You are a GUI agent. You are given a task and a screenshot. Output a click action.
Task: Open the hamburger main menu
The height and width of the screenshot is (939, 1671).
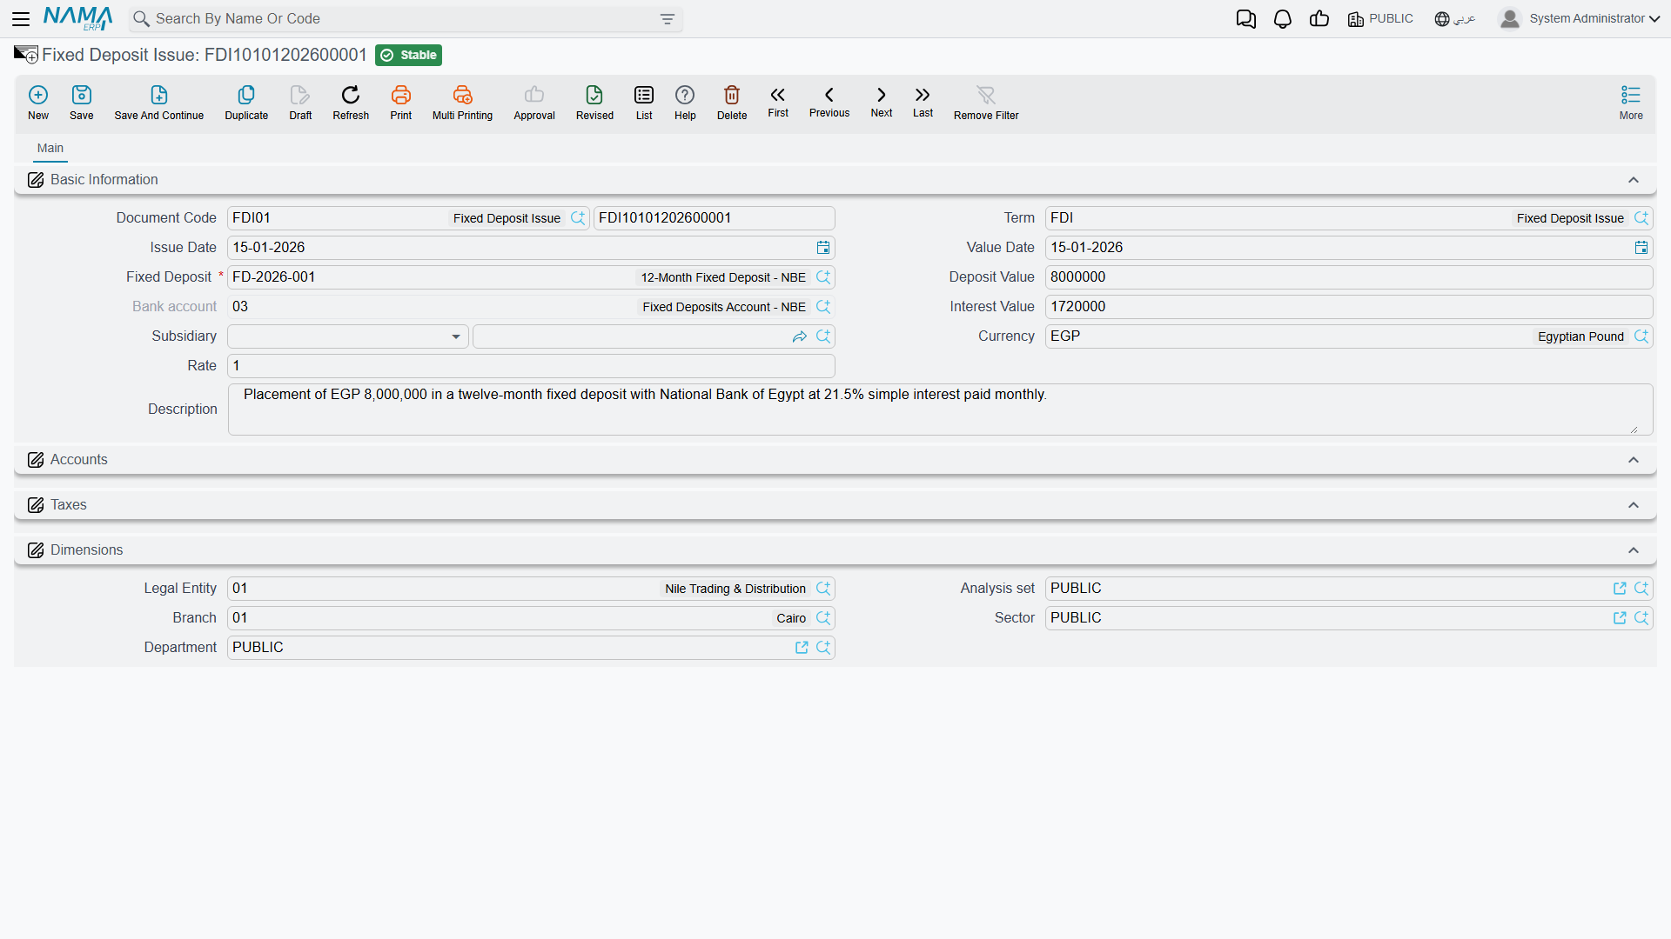click(21, 18)
